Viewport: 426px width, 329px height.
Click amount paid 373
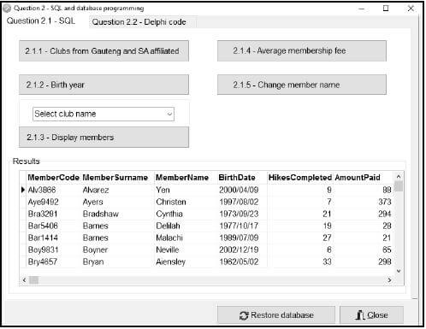(x=385, y=202)
